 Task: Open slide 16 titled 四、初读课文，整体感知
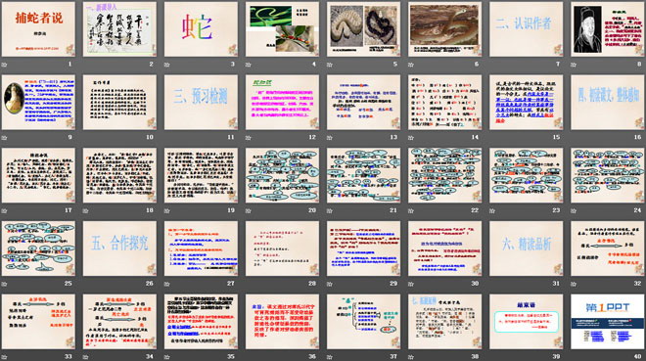(x=608, y=103)
